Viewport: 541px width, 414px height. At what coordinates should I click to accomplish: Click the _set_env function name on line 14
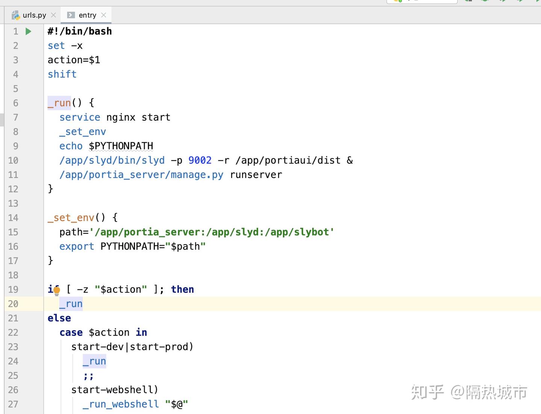tap(71, 218)
